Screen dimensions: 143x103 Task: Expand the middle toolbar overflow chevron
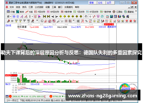(x=74, y=20)
